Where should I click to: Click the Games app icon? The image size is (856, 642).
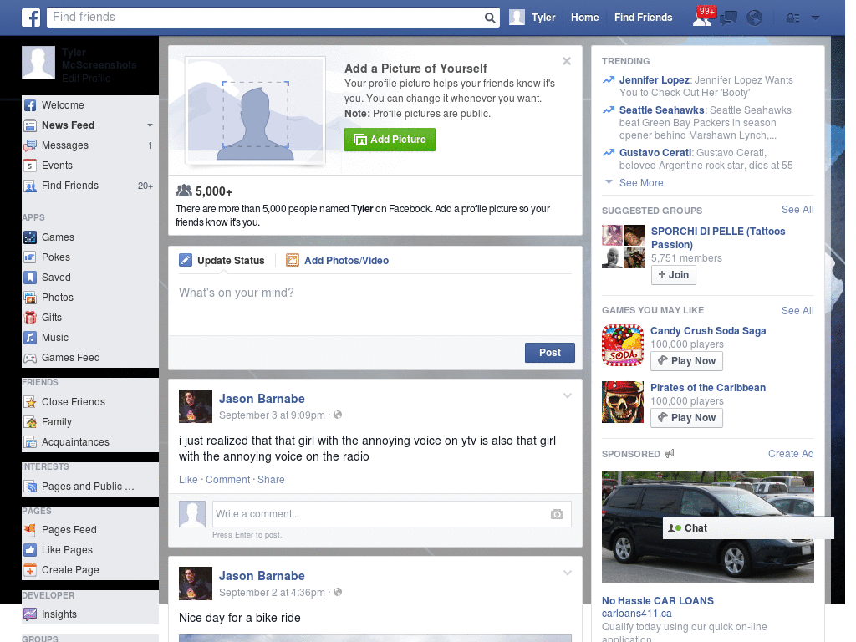[30, 237]
